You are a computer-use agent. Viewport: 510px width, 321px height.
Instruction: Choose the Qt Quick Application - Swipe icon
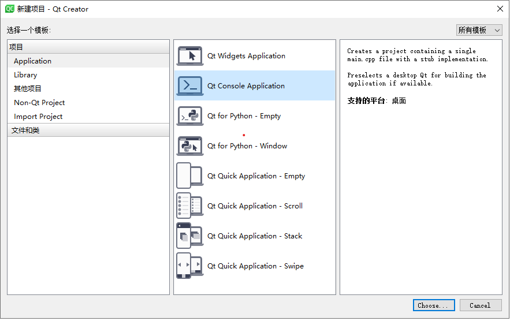(190, 266)
